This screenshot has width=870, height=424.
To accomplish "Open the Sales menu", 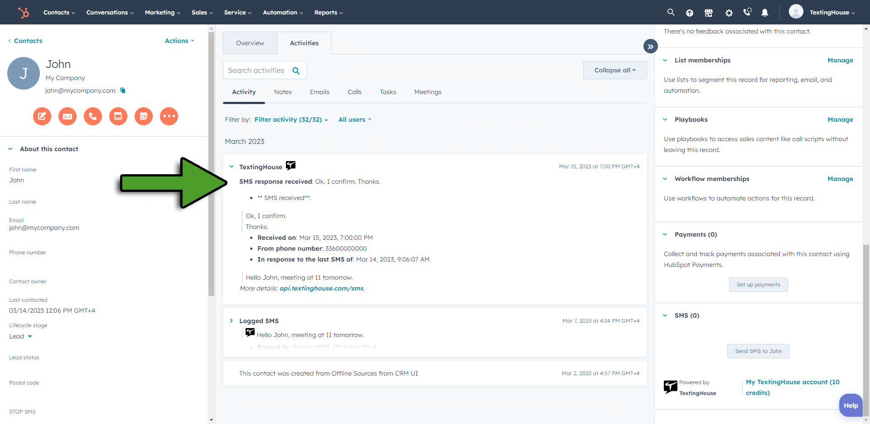I will point(202,13).
